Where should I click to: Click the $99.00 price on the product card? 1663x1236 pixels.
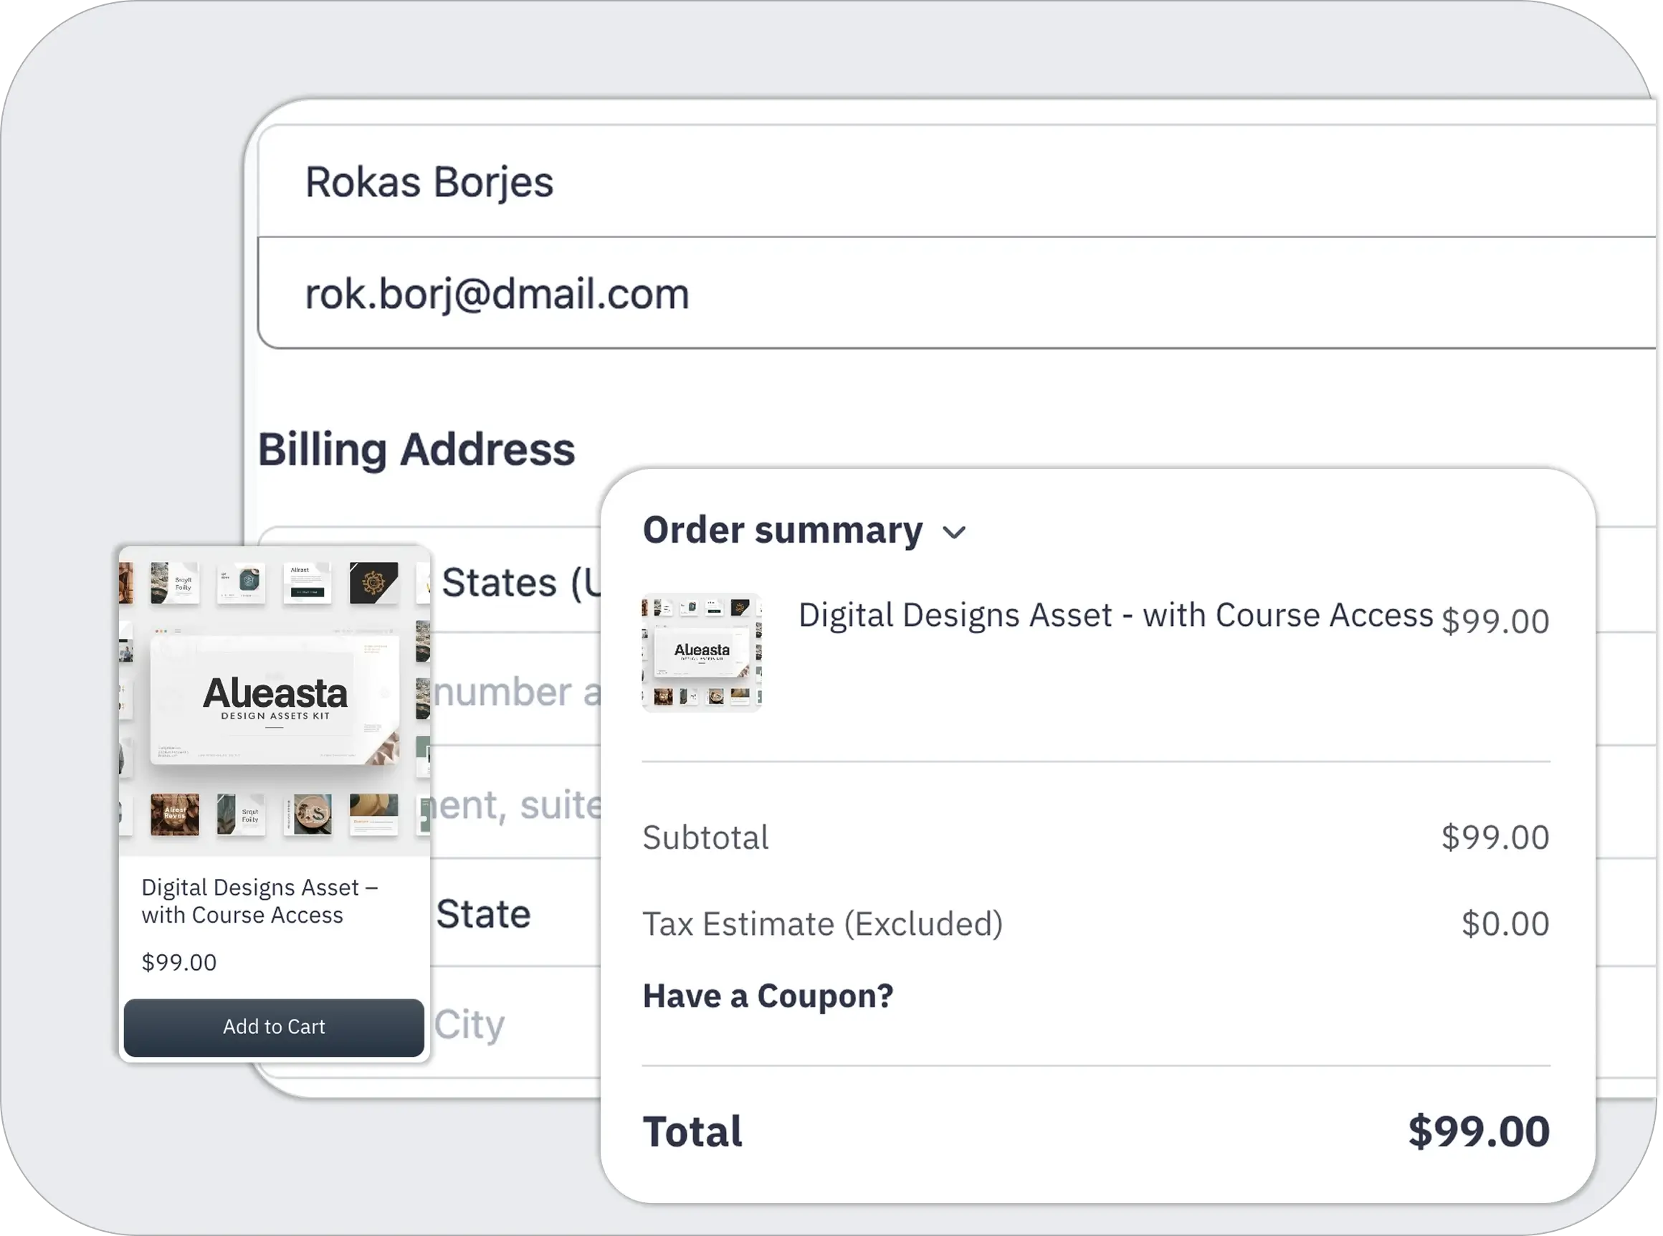click(x=178, y=962)
